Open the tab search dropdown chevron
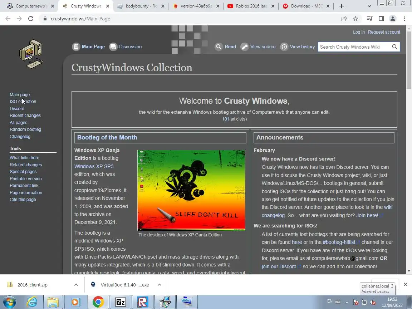The height and width of the screenshot is (309, 412). click(369, 6)
